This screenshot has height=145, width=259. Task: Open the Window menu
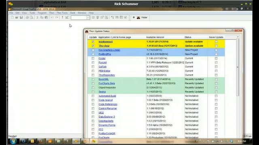point(82,13)
